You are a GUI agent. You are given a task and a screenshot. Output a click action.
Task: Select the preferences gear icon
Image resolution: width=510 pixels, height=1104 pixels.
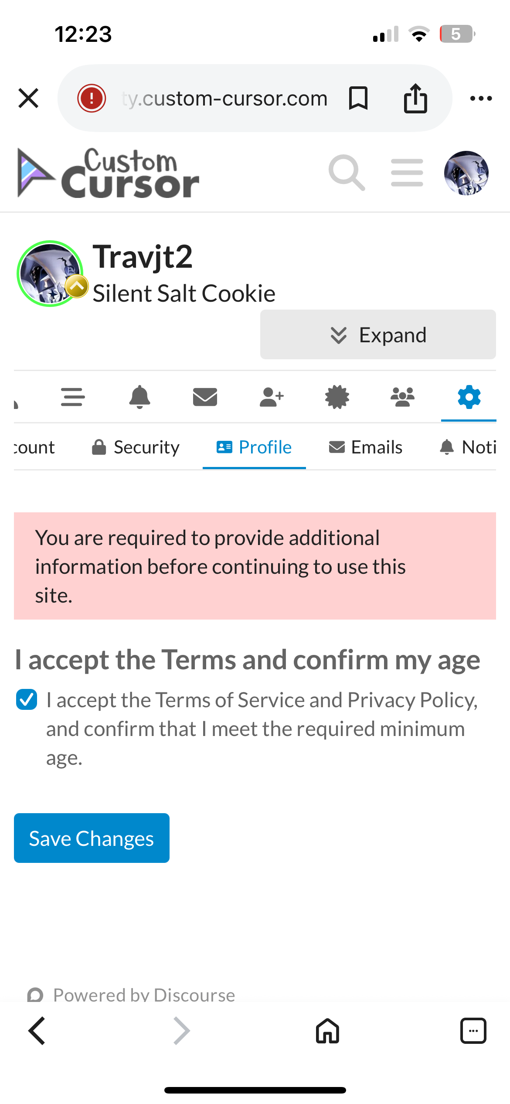[469, 397]
